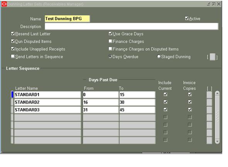Select the STANDARD3 letter name field
Image resolution: width=228 pixels, height=167 pixels.
coord(47,110)
